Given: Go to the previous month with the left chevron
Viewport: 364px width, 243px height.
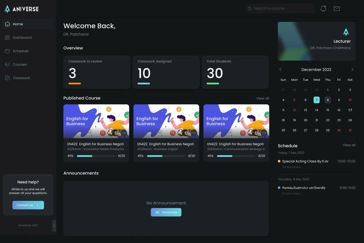Looking at the screenshot, I should pyautogui.click(x=280, y=69).
